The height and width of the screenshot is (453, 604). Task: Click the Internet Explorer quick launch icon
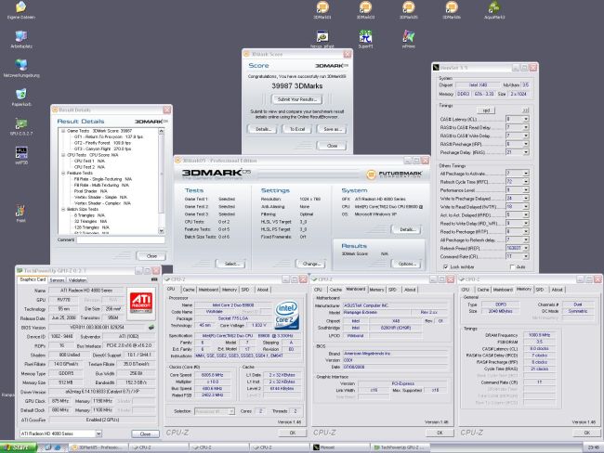[x=58, y=447]
